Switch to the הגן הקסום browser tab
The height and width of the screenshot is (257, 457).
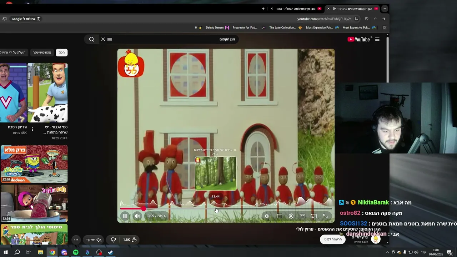point(352,9)
